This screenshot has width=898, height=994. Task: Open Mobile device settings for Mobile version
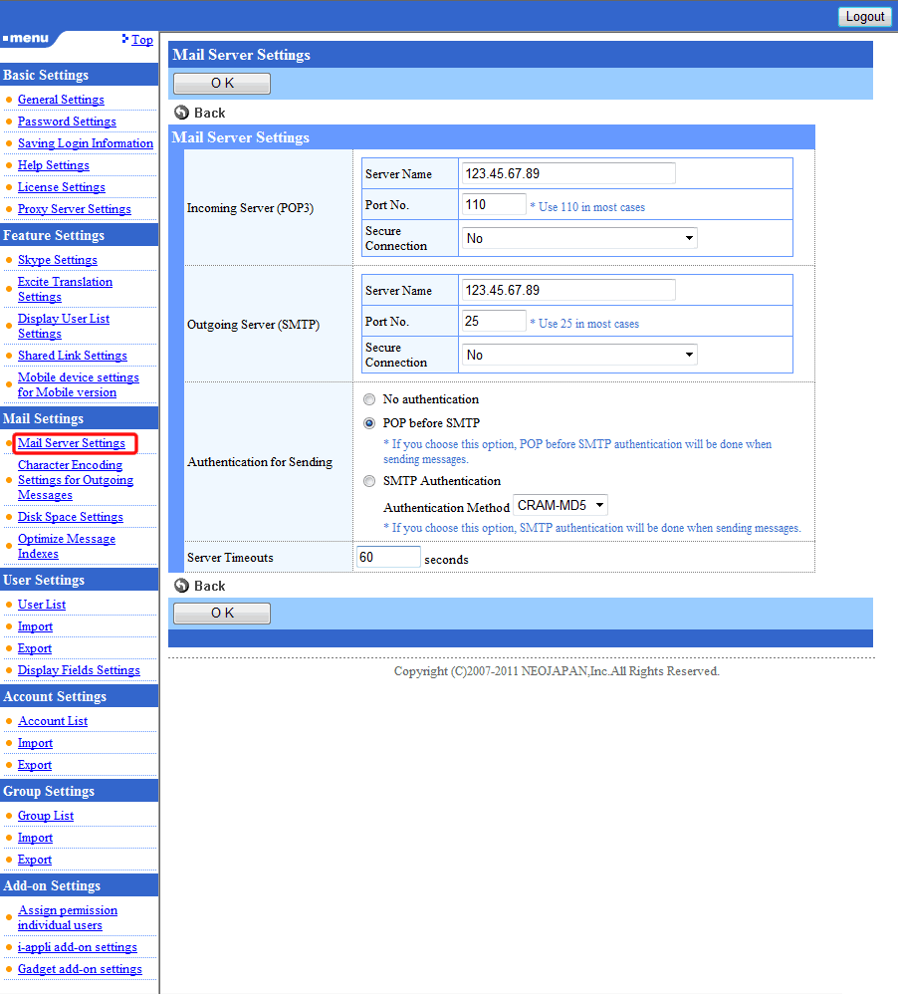point(78,384)
